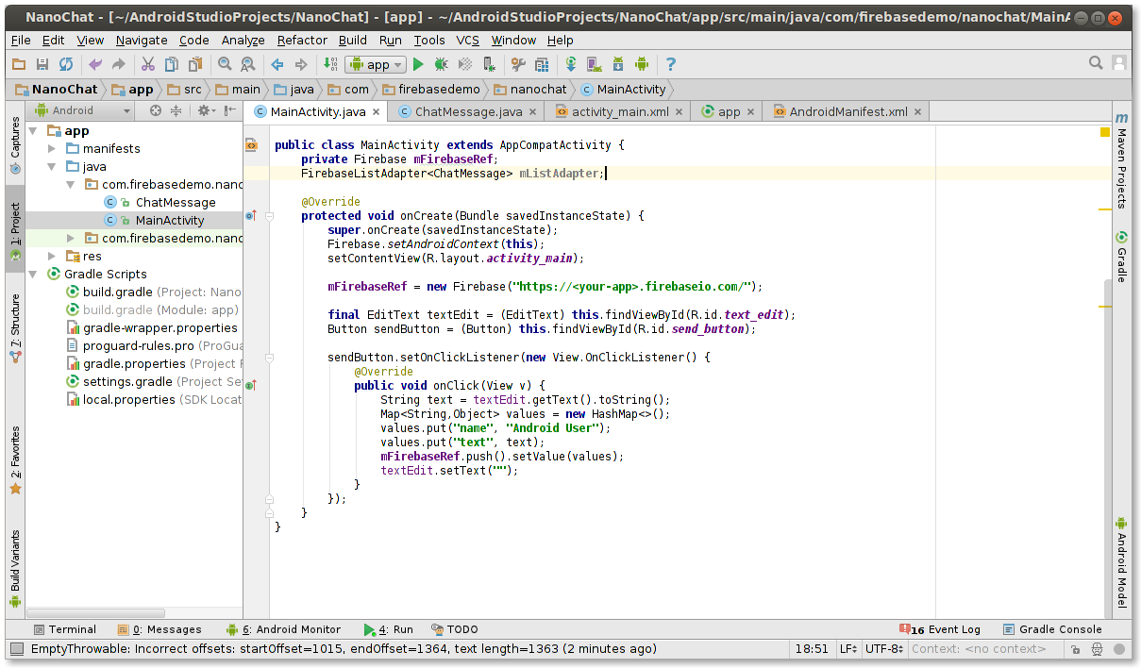Open the AVD Manager icon
Screen dimensions: 1141x668
[x=595, y=64]
